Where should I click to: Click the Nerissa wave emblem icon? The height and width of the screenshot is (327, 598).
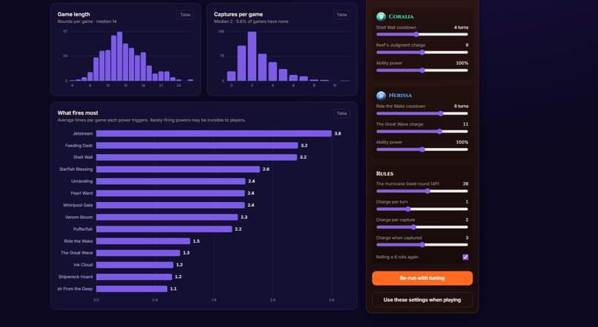coord(381,95)
